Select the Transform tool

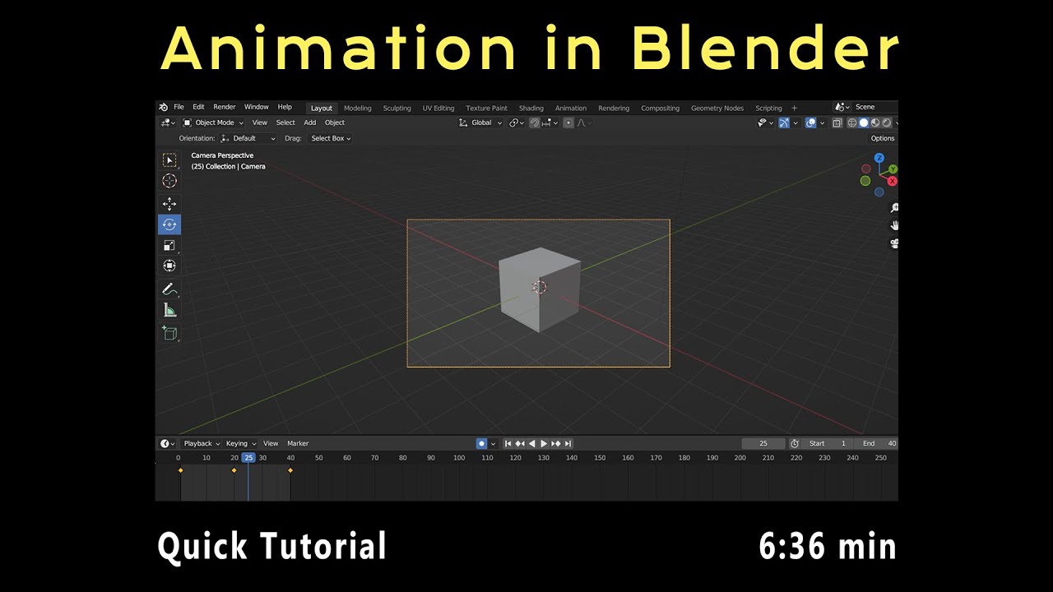click(x=169, y=266)
